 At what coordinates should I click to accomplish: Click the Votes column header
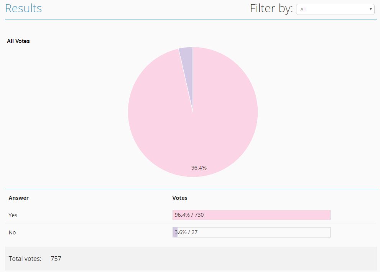pyautogui.click(x=180, y=198)
